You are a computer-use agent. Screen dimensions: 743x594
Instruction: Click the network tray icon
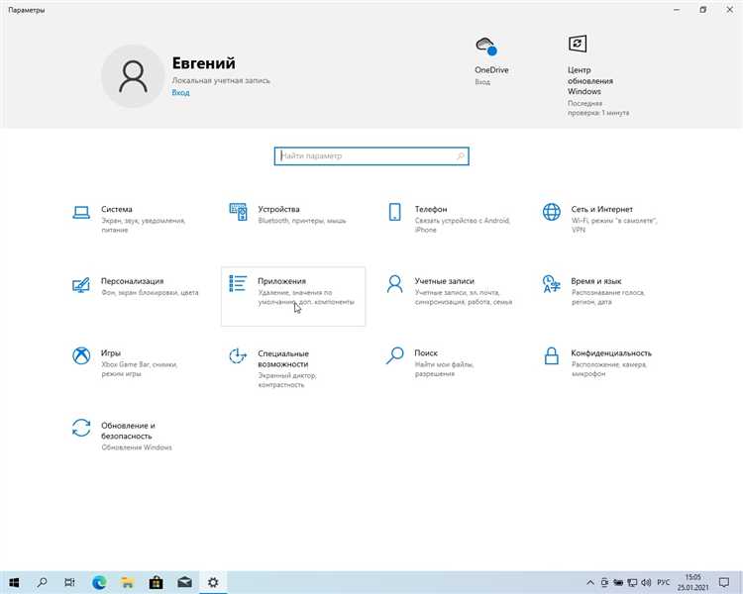632,583
